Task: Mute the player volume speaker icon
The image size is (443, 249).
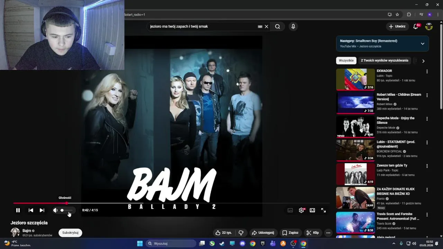Action: pos(55,210)
